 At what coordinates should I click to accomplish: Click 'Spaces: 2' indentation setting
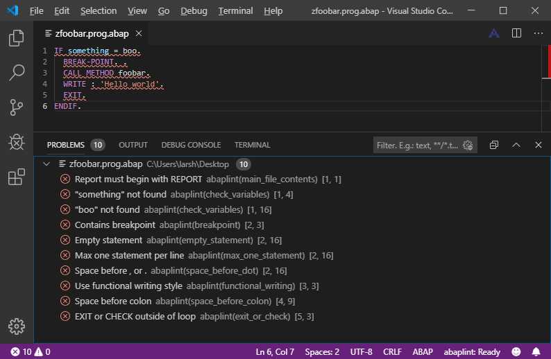pyautogui.click(x=322, y=351)
